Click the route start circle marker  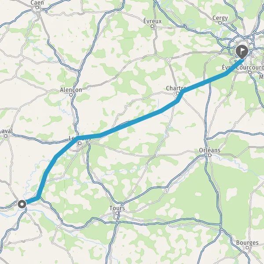(22, 204)
